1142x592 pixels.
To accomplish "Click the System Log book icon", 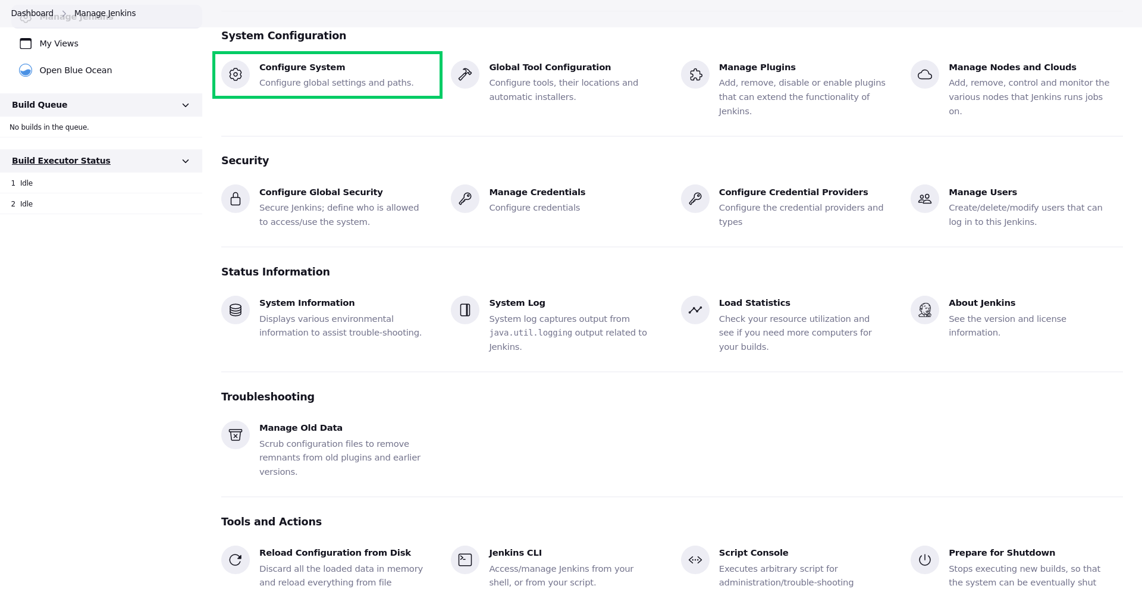I will [x=465, y=310].
